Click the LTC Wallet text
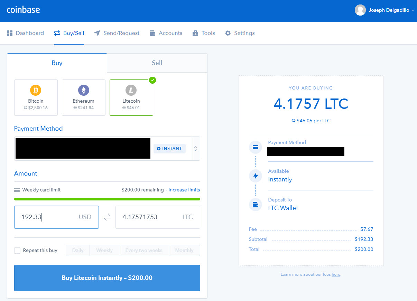417x301 pixels. coord(283,208)
